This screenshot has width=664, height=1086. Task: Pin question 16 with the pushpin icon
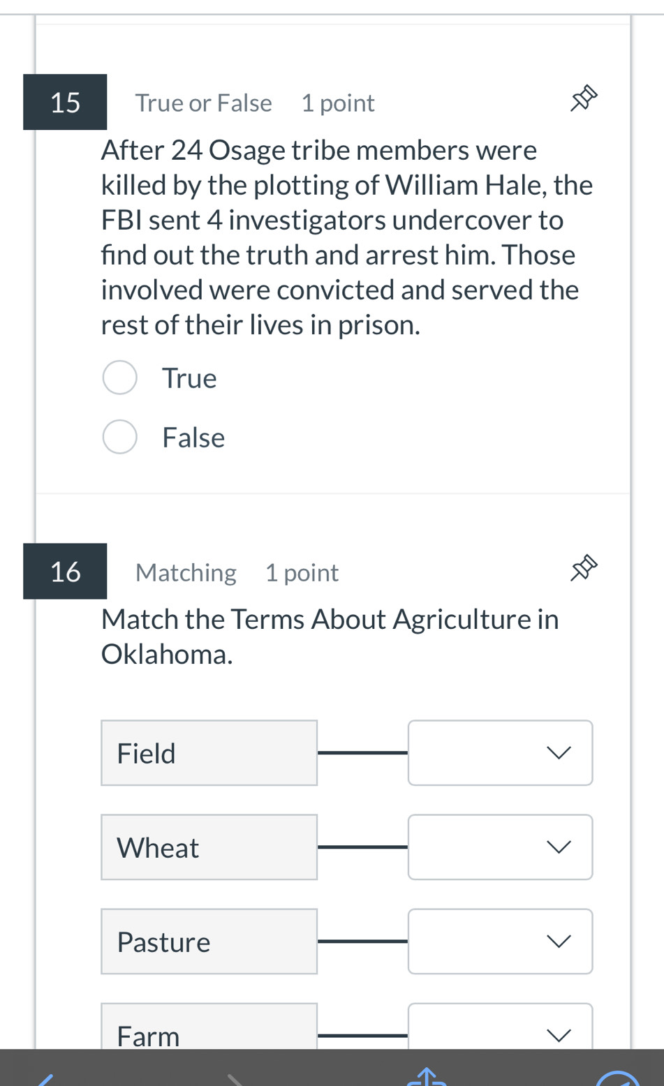point(584,568)
